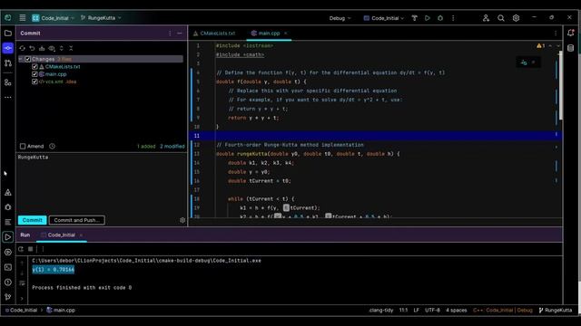581x326 pixels.
Task: Open more run actions menu in top toolbar
Action: [453, 18]
